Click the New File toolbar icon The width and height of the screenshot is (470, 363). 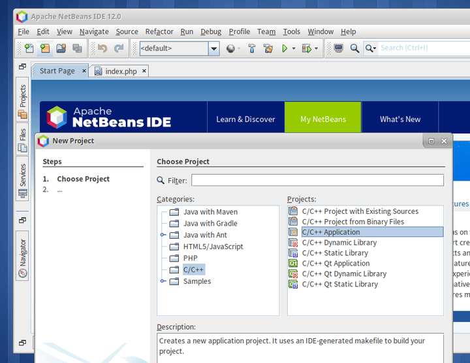tap(29, 48)
